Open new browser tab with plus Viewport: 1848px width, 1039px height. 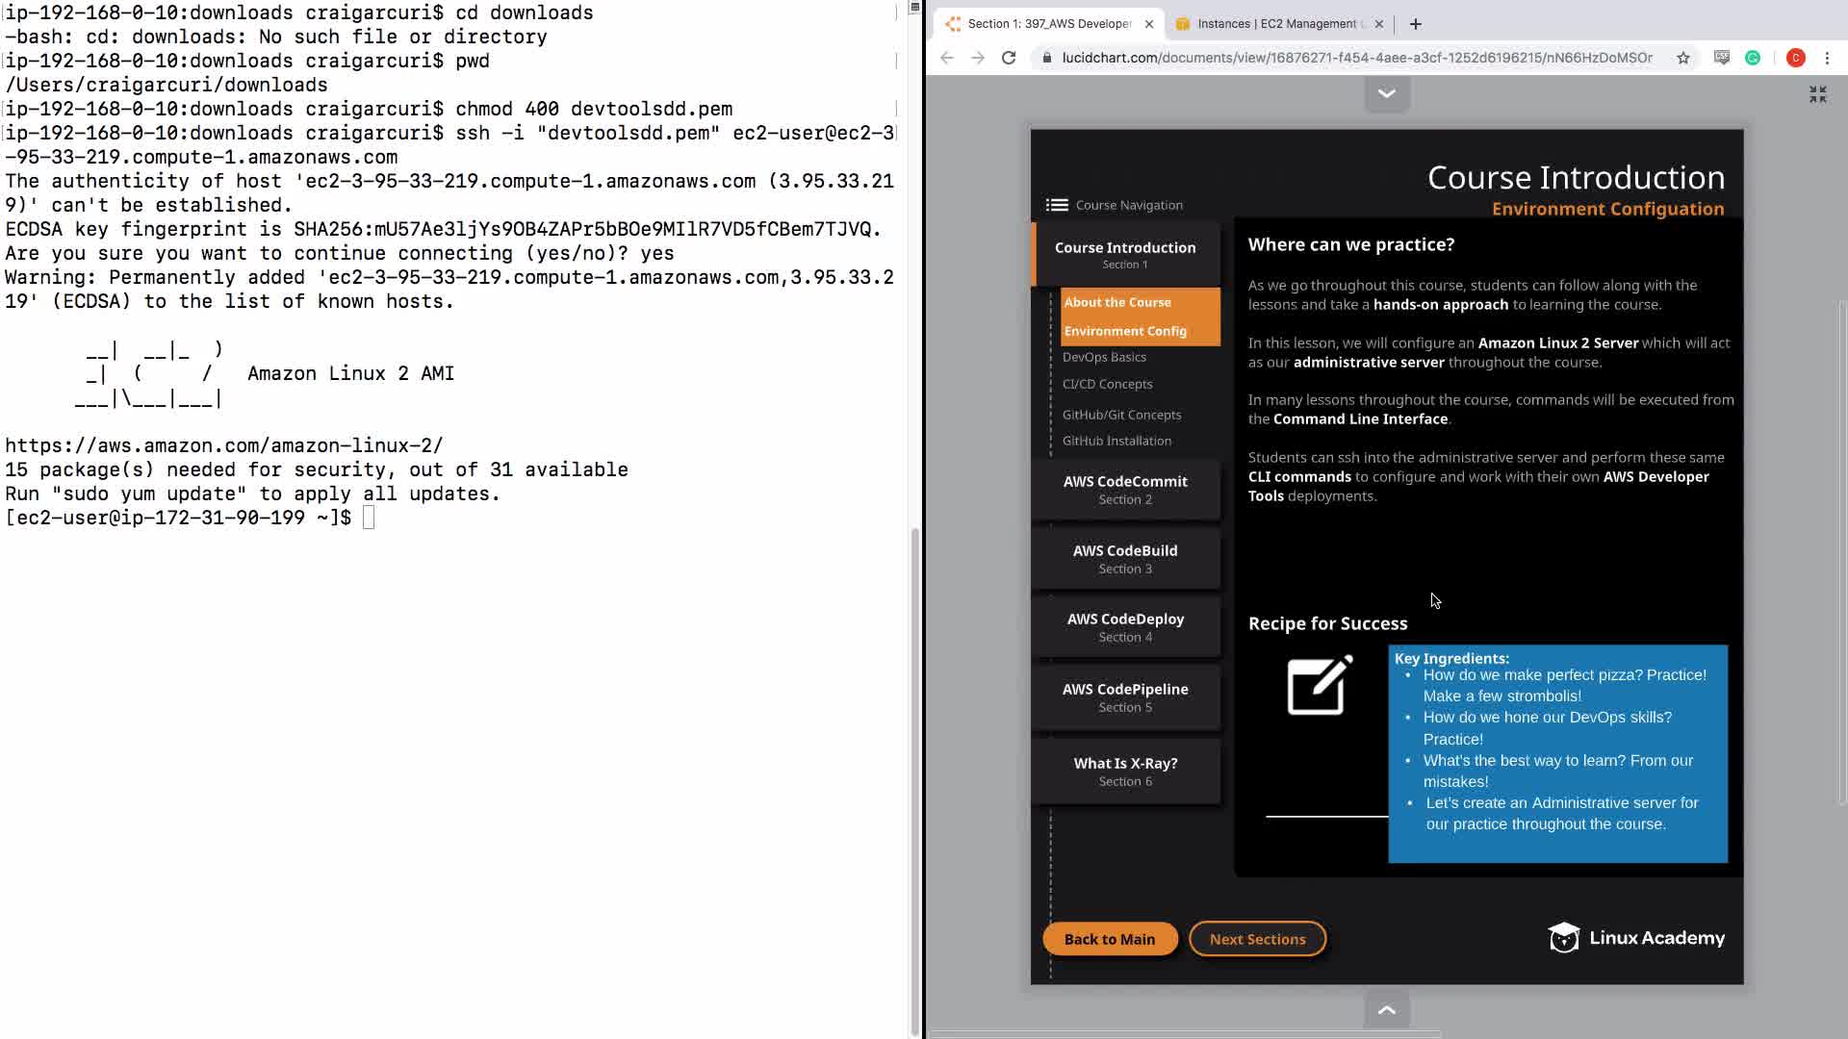(1415, 24)
